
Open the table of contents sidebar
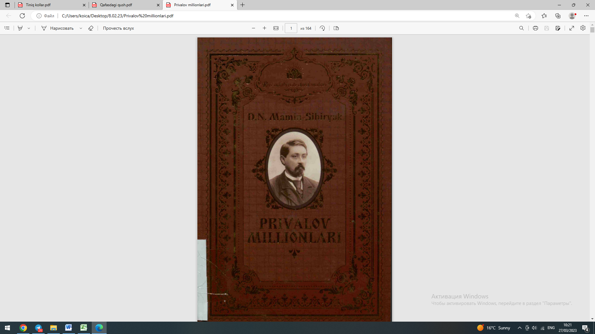coord(7,28)
